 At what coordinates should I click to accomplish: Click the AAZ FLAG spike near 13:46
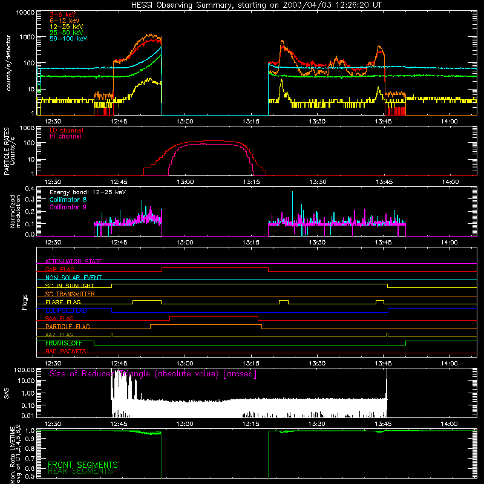point(387,335)
